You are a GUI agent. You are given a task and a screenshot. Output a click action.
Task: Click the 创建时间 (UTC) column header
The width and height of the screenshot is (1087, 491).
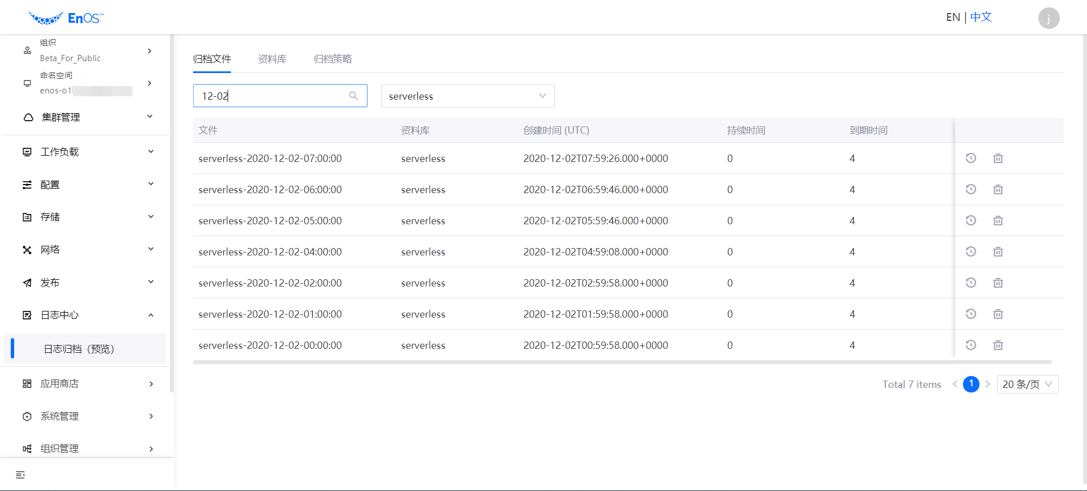[x=556, y=130]
